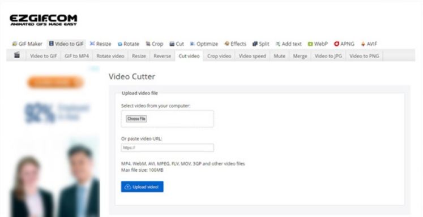Switch to Resize subtab in video bar
Screen dimensions: 423x217
139,56
